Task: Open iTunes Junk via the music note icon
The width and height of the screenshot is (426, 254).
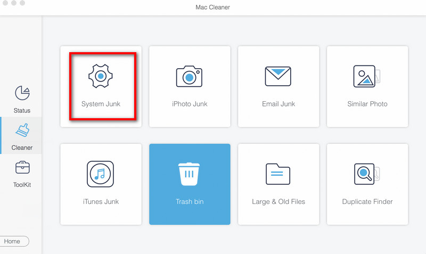Action: (101, 174)
